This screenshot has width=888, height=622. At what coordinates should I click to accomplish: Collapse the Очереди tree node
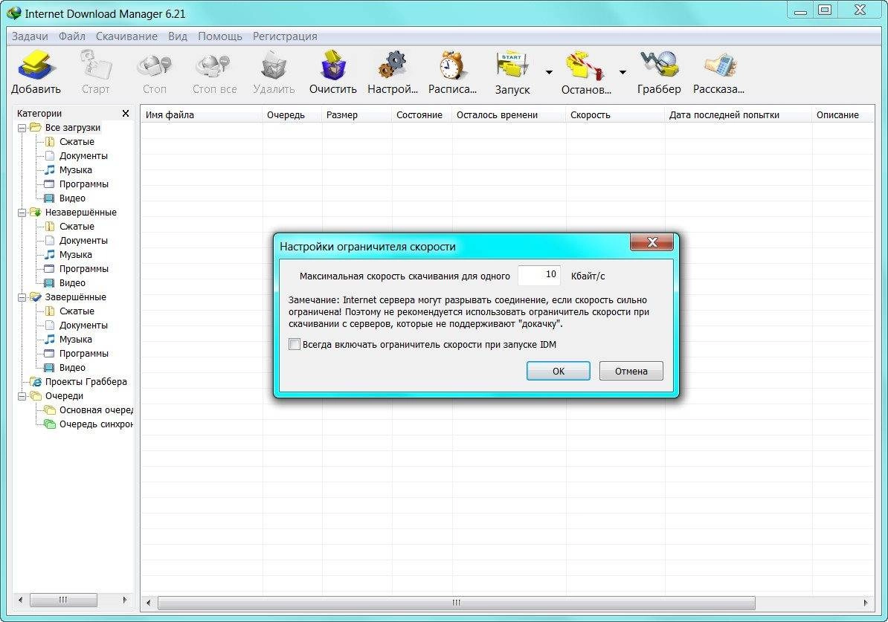tap(22, 396)
